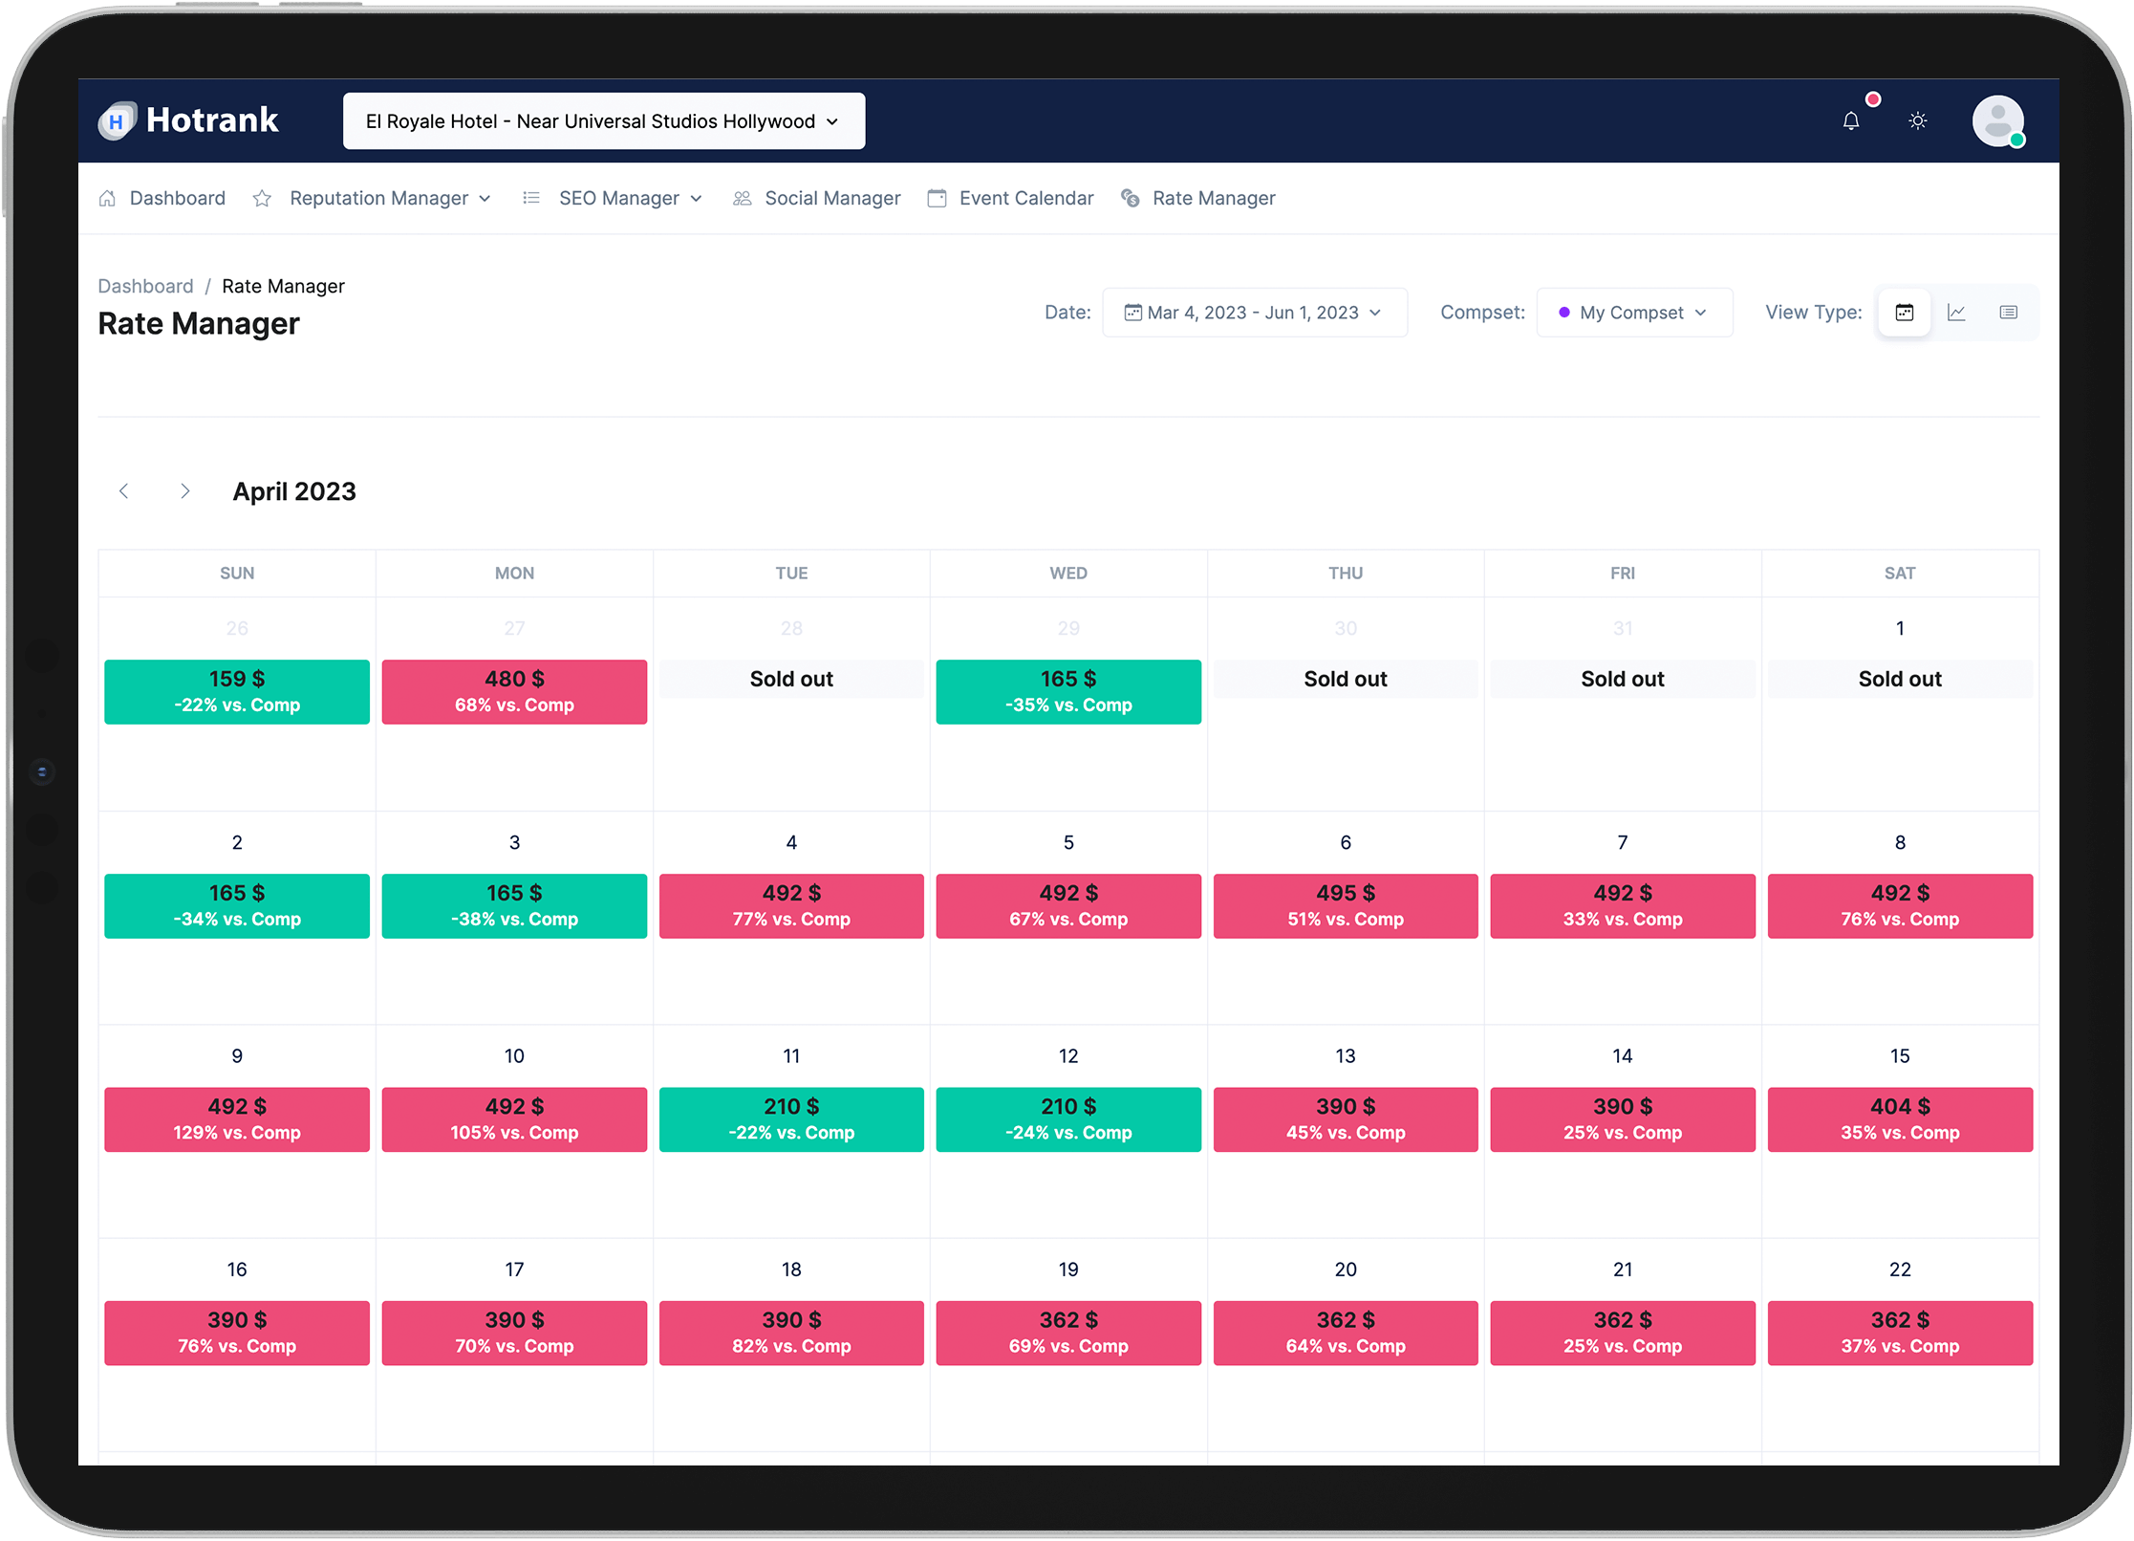Viewport: 2134px width, 1541px height.
Task: Go to previous month arrow
Action: click(x=124, y=491)
